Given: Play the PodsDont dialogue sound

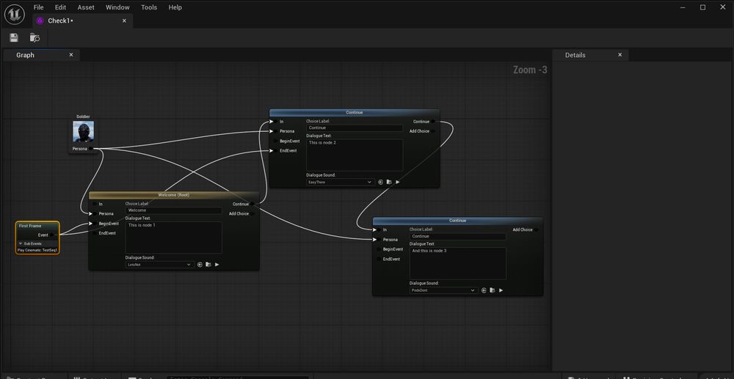Looking at the screenshot, I should coord(501,290).
